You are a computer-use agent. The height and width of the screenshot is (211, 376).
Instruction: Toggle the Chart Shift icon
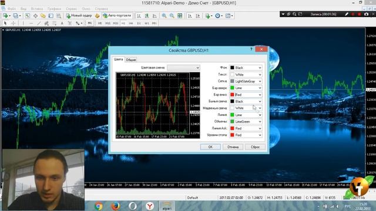[198, 16]
